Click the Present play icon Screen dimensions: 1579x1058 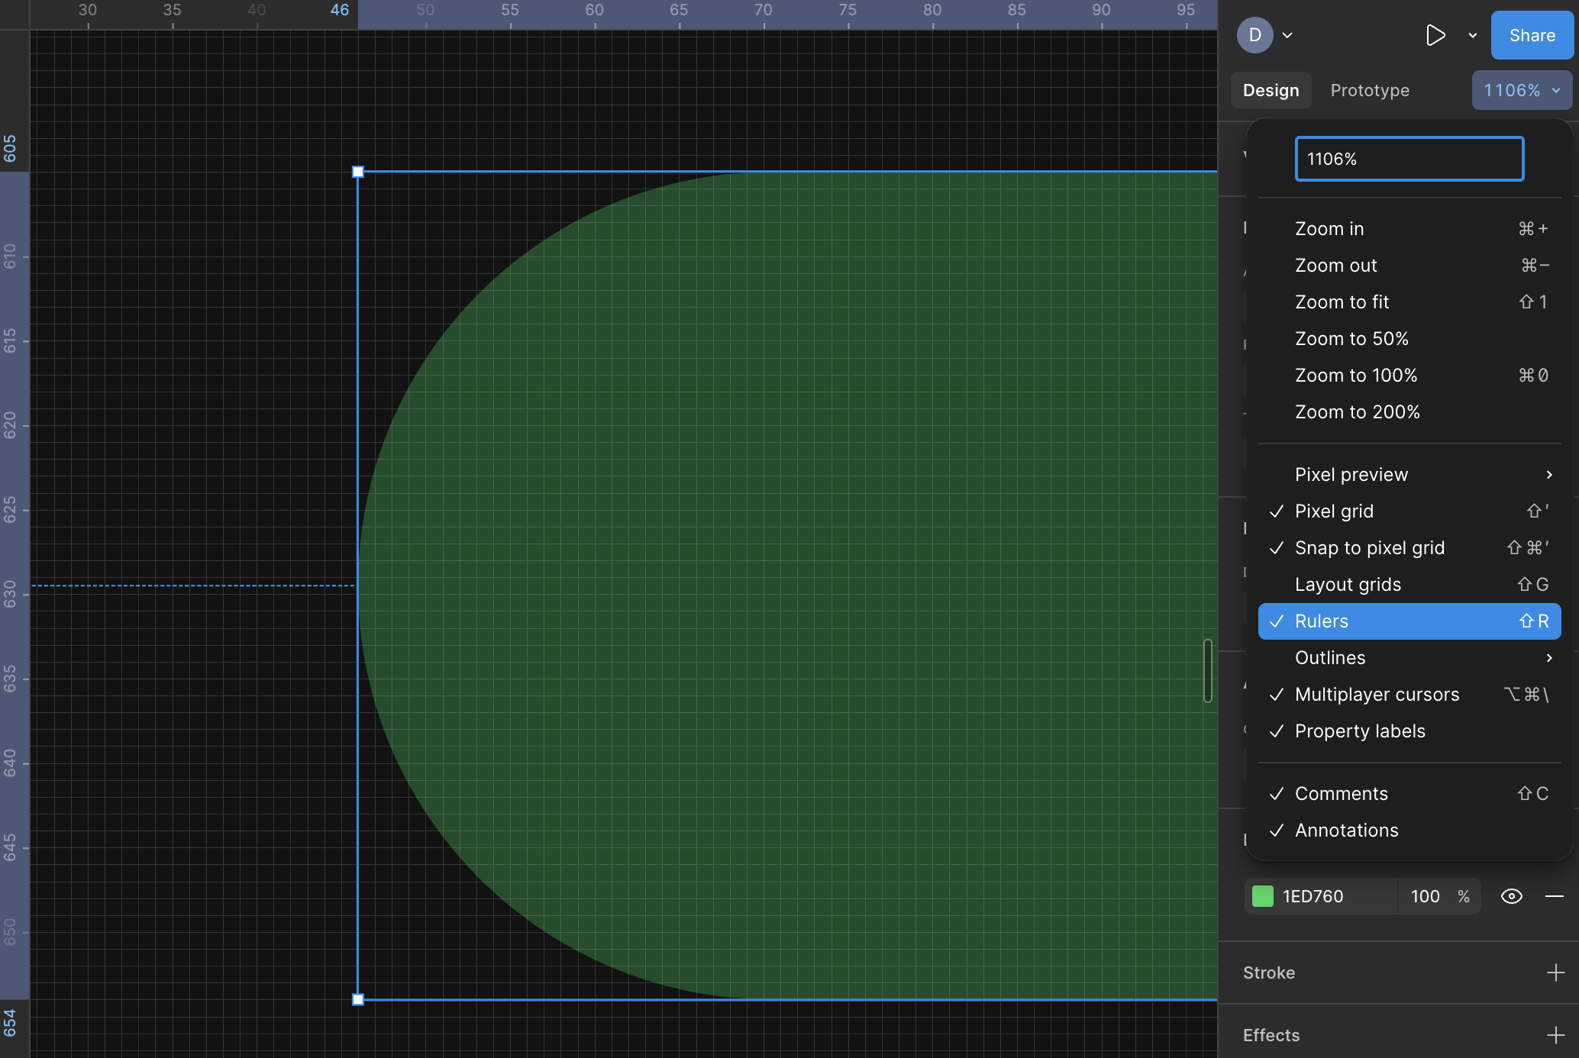point(1435,35)
